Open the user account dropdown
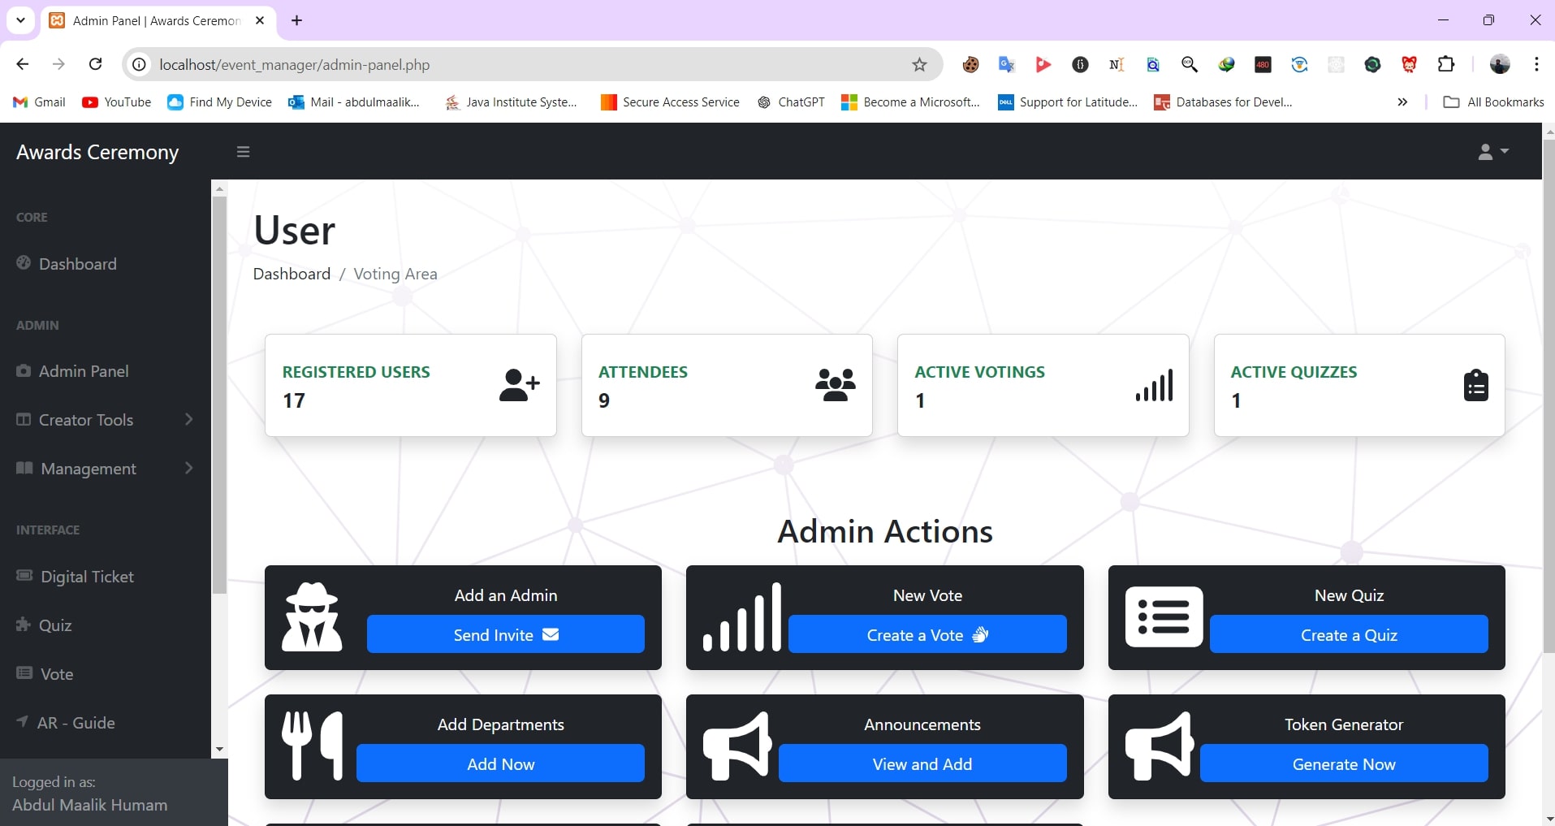 coord(1492,152)
